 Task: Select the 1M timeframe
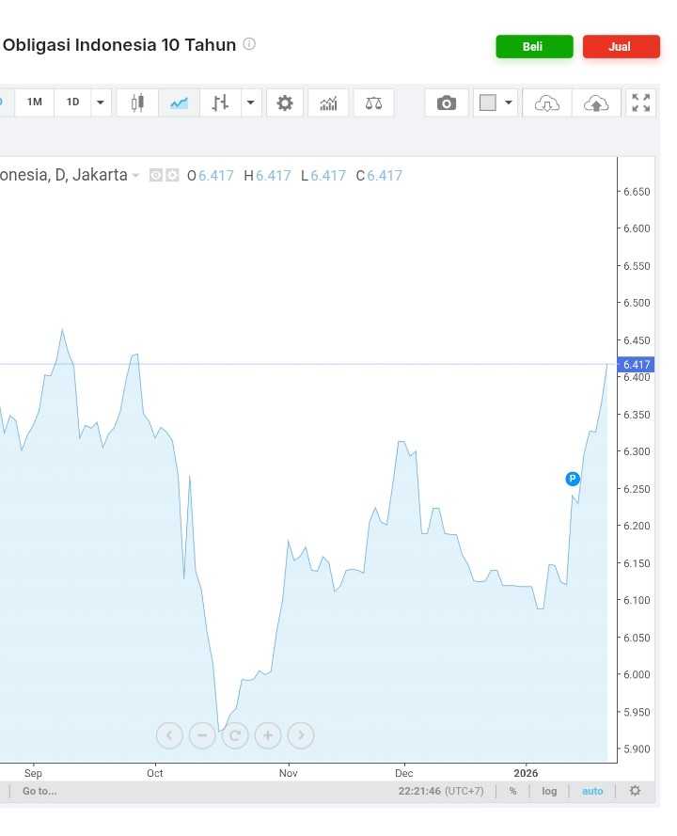[x=35, y=102]
